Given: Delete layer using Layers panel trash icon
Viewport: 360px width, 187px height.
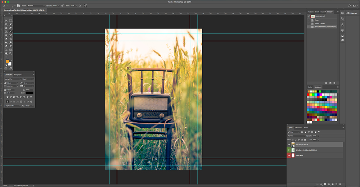Looking at the screenshot, I should click(340, 184).
